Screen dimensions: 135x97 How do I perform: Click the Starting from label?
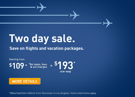click(17, 59)
